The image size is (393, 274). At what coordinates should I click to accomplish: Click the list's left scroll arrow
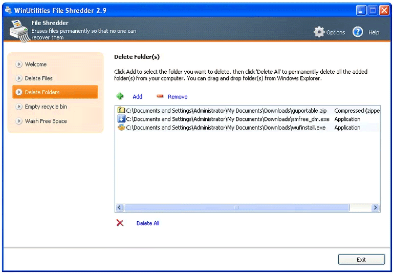point(119,207)
